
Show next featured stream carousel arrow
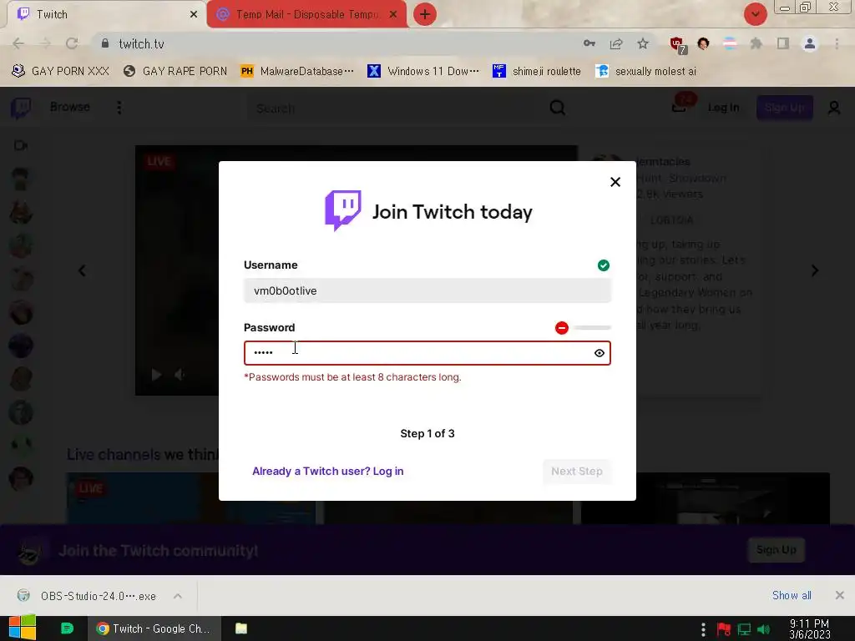[815, 270]
